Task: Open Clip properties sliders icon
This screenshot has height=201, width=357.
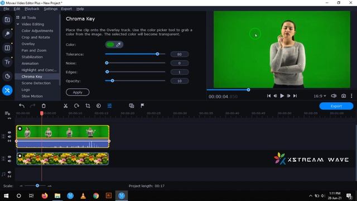Action: [x=109, y=106]
